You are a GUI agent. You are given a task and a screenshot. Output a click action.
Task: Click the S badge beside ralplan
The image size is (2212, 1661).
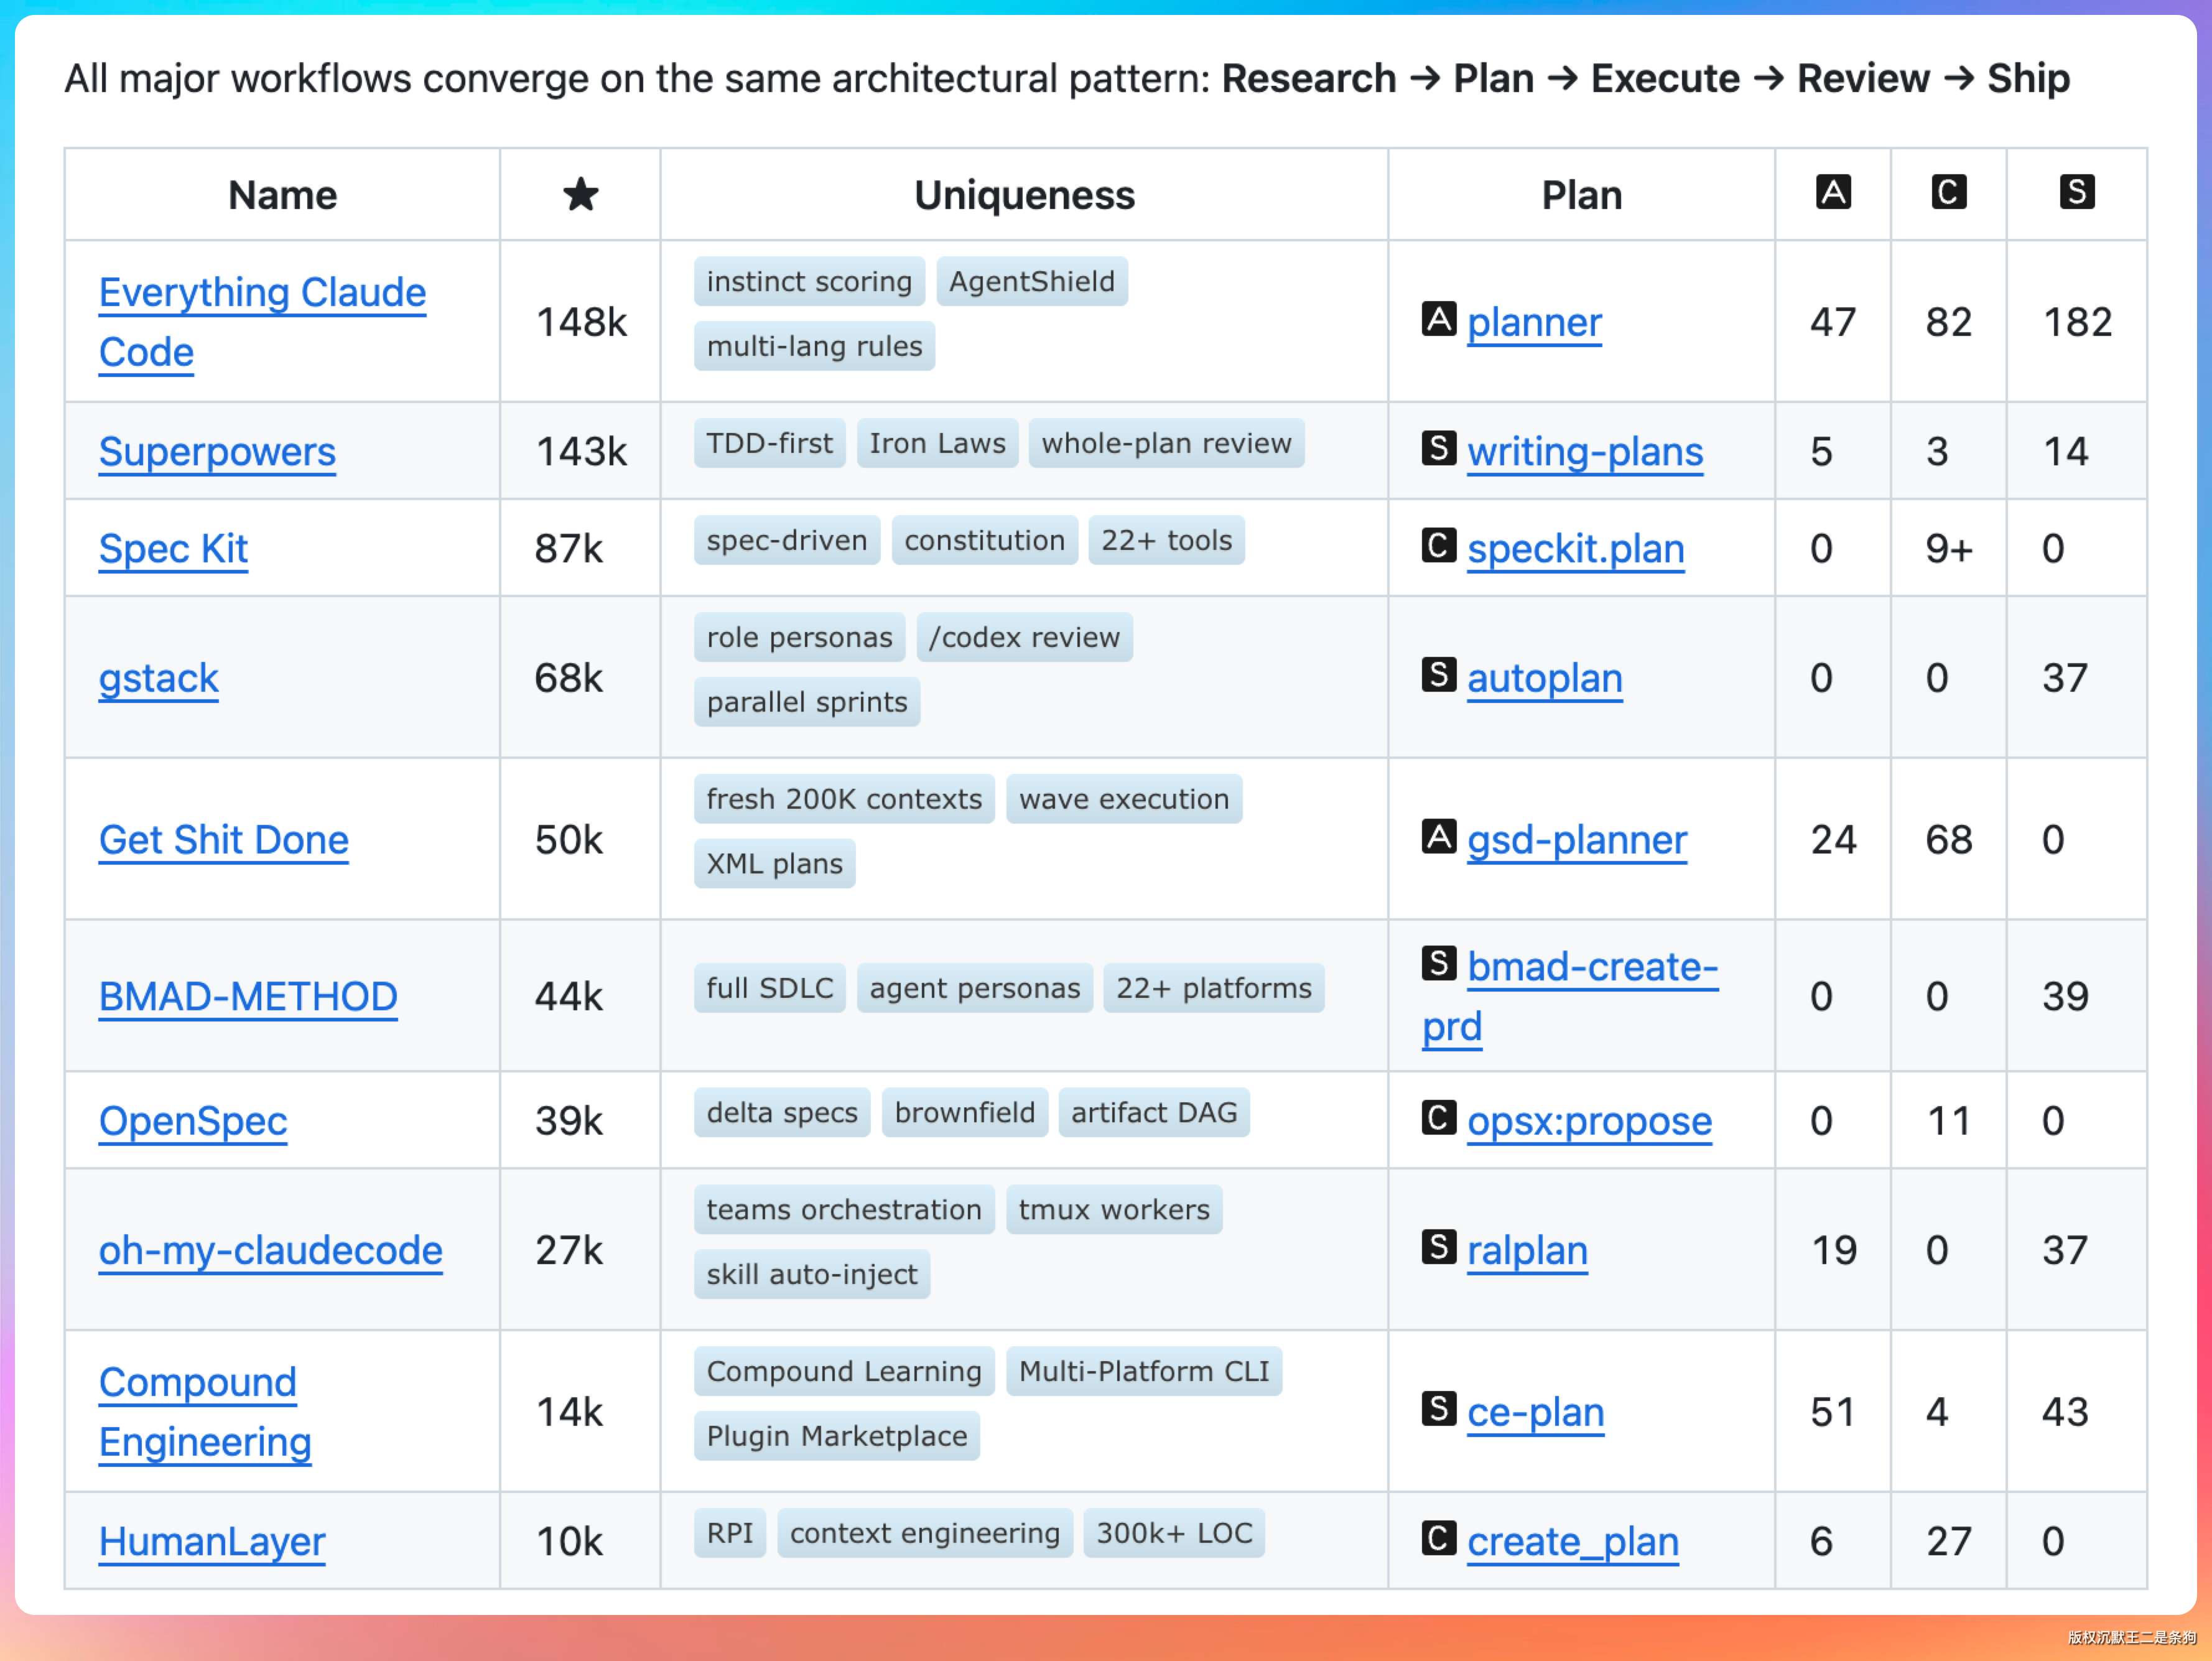pos(1438,1248)
